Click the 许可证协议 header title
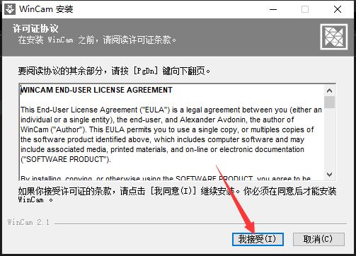This screenshot has height=256, width=356. (x=35, y=28)
